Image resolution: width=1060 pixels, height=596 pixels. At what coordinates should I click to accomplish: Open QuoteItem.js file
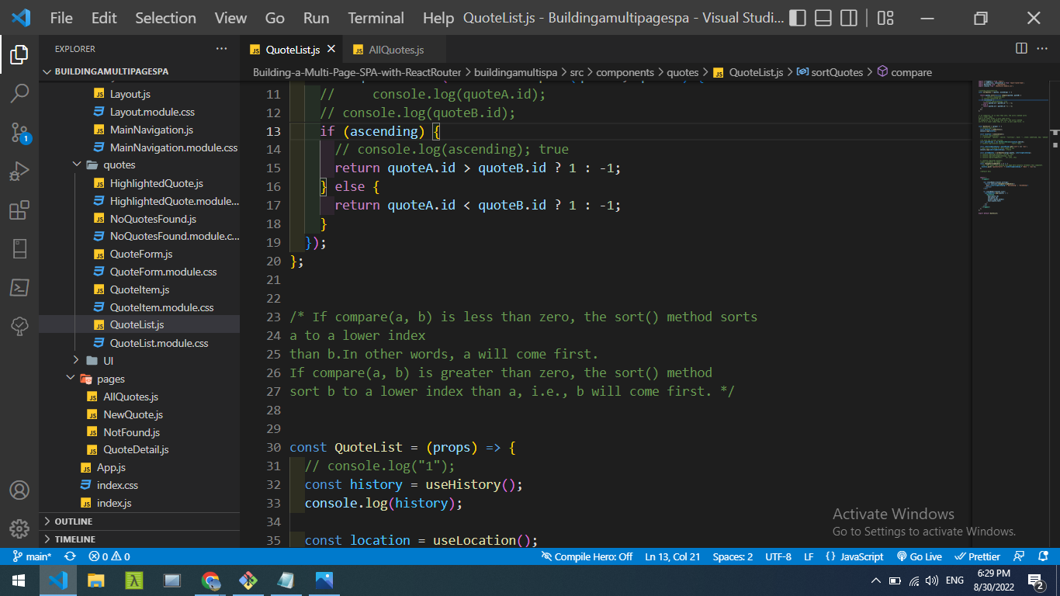pyautogui.click(x=140, y=289)
